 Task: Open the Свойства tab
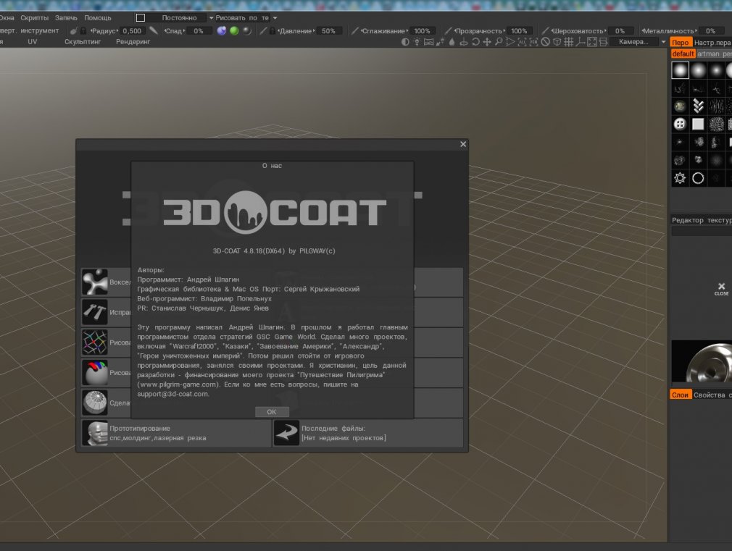[709, 395]
